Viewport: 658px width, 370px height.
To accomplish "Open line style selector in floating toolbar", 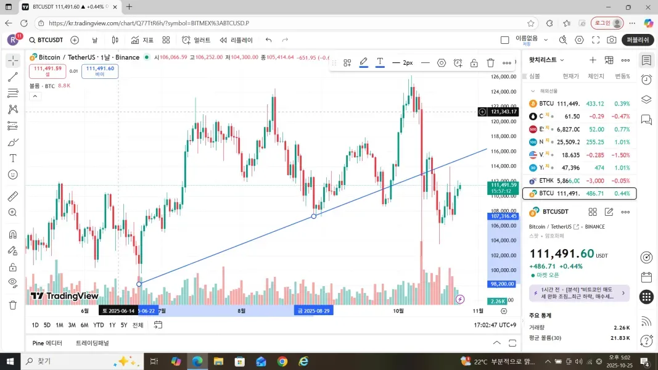I will coord(425,63).
